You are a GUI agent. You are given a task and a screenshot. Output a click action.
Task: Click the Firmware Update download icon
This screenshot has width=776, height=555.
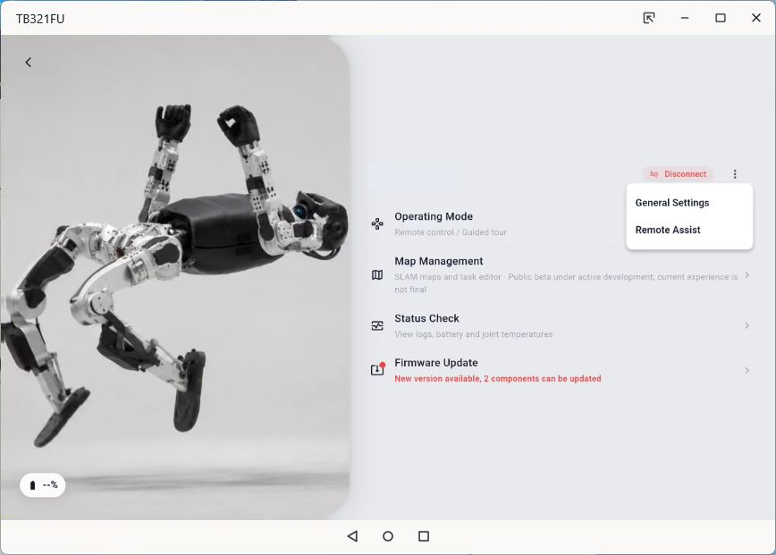click(377, 369)
